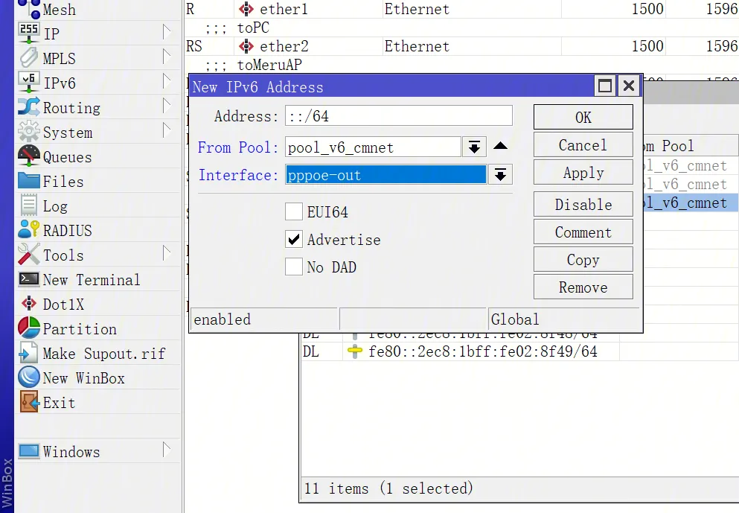Tick the No DAD checkbox

tap(294, 267)
